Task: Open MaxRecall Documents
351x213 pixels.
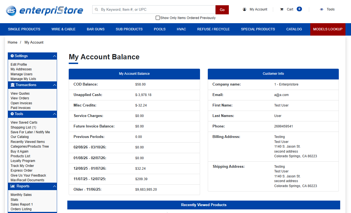Action: pyautogui.click(x=27, y=180)
